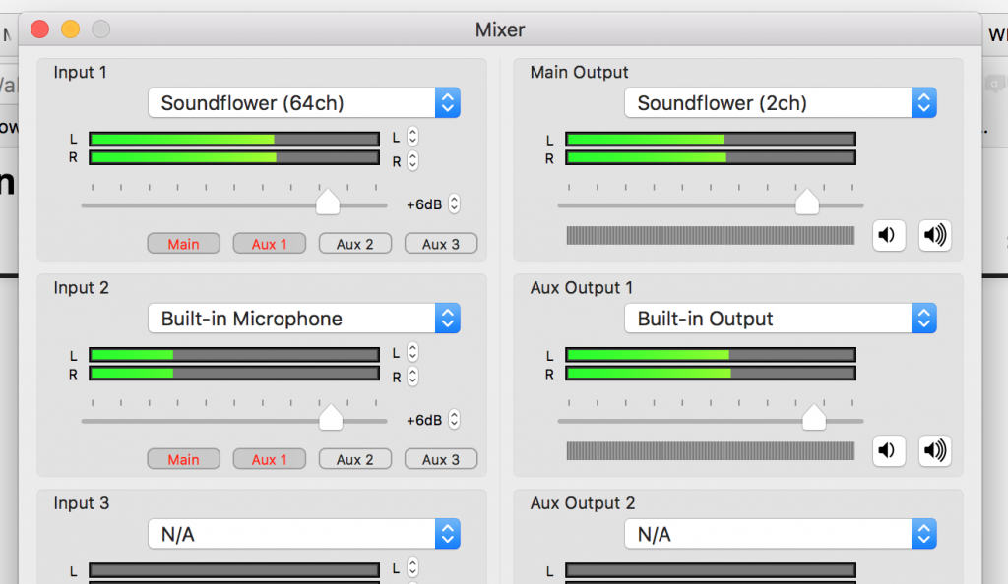Click Aux Output 1 striped delay bar
Image resolution: width=1008 pixels, height=584 pixels.
coord(711,451)
